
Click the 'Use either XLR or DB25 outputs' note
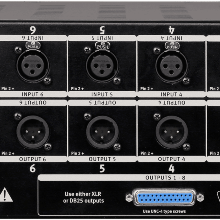(x=84, y=198)
